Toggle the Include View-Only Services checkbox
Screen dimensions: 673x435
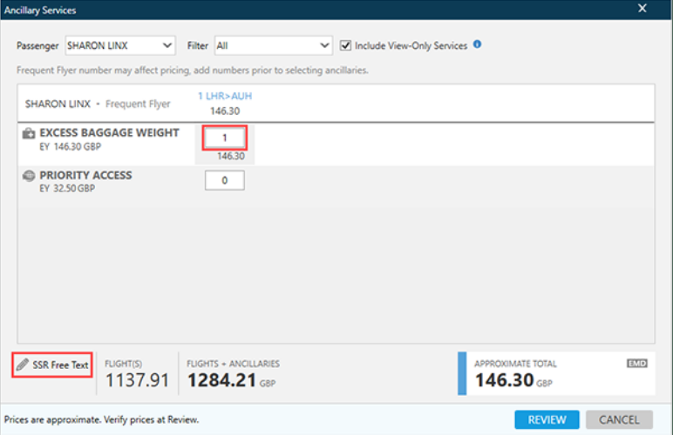[x=346, y=45]
